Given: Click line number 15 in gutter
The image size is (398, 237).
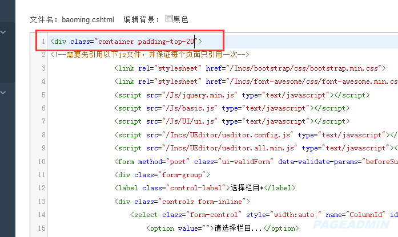Looking at the screenshot, I should [x=42, y=228].
